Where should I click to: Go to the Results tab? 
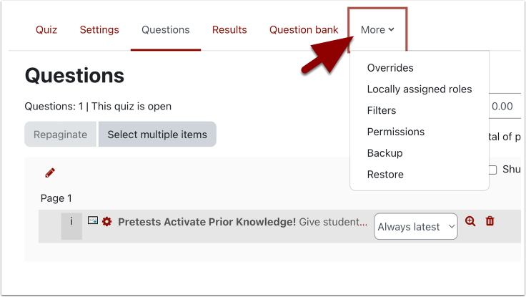coord(229,30)
